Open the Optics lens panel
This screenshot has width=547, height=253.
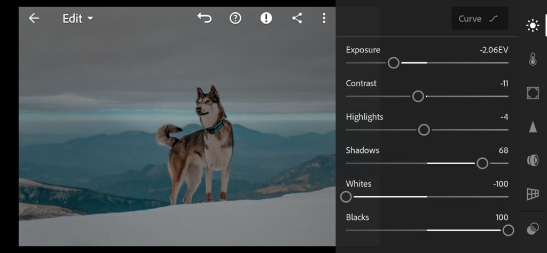point(533,160)
